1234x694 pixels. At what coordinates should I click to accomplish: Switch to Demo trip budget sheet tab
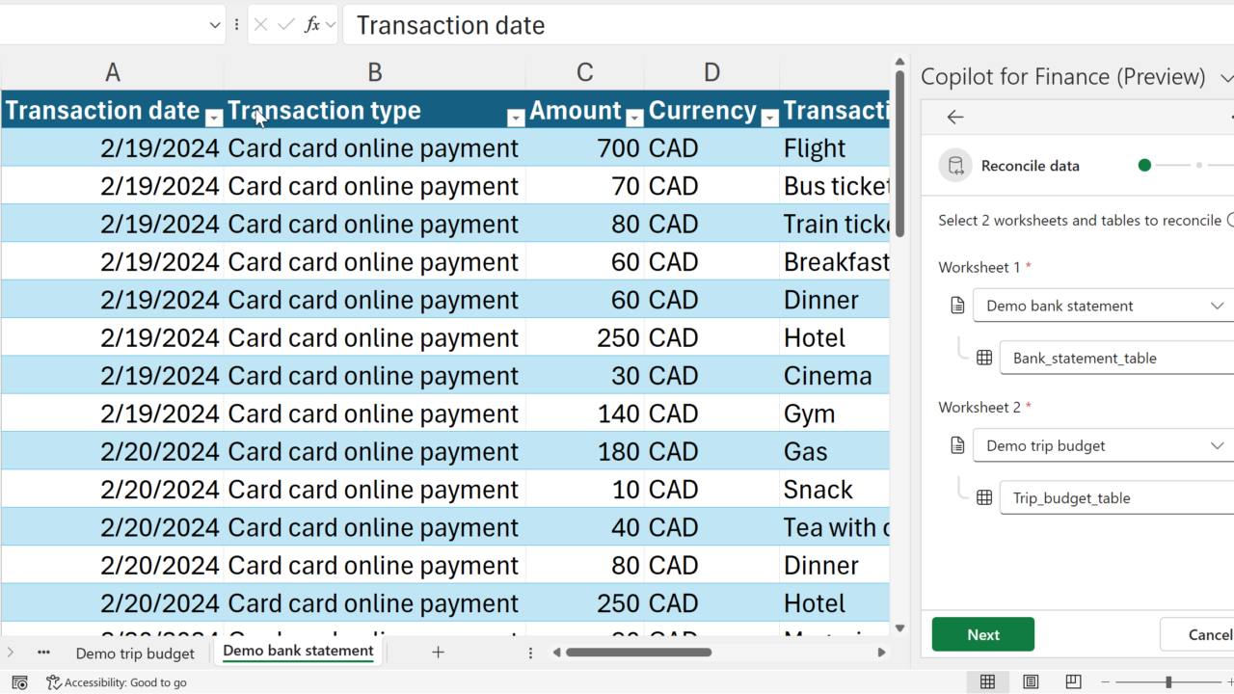point(135,654)
